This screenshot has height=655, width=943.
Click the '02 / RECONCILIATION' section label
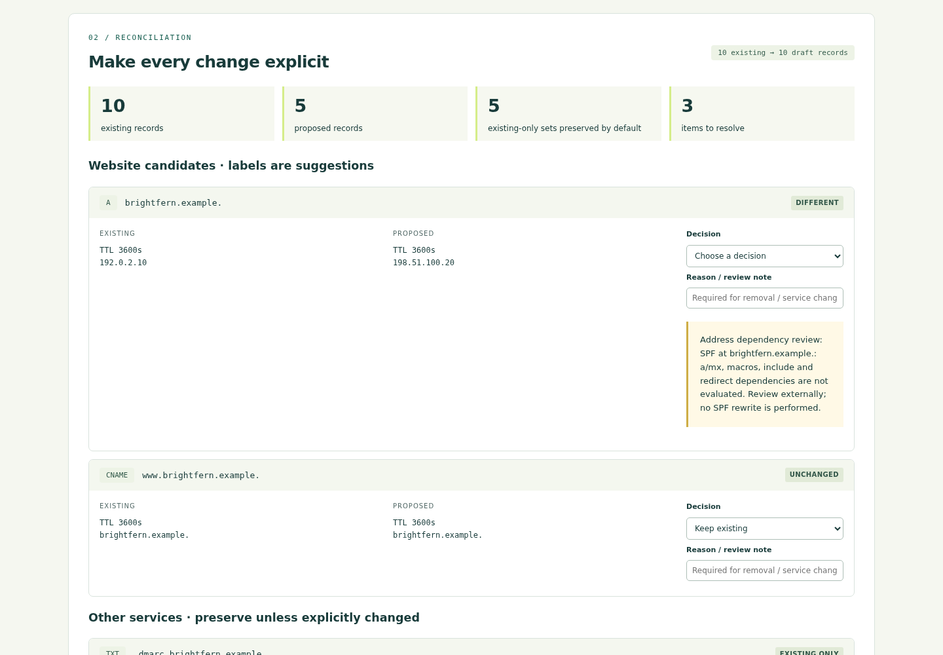pyautogui.click(x=140, y=38)
